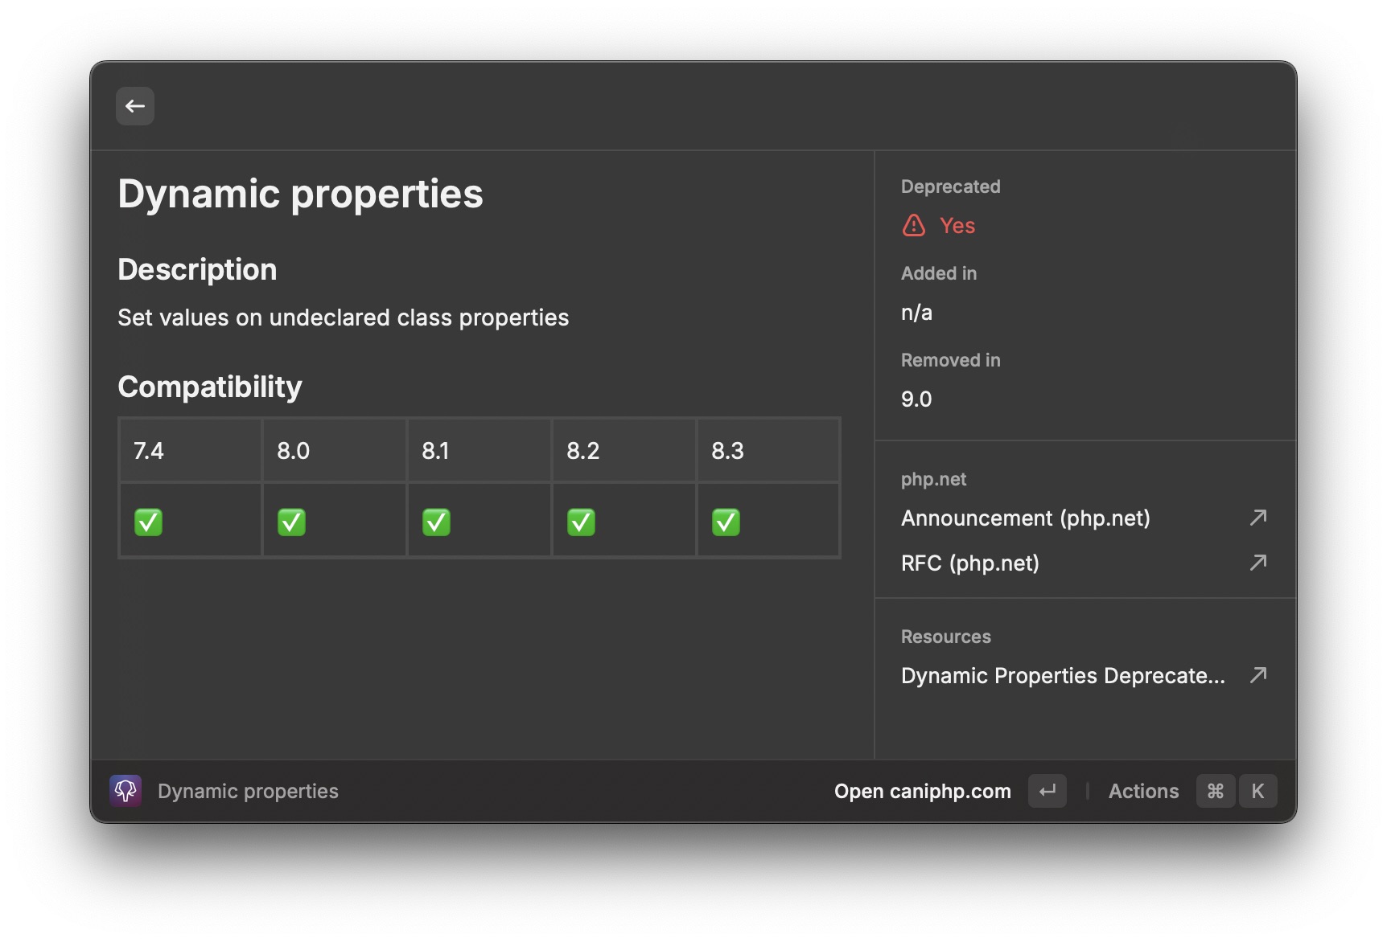Select the 7.4 table header cell

coord(191,450)
